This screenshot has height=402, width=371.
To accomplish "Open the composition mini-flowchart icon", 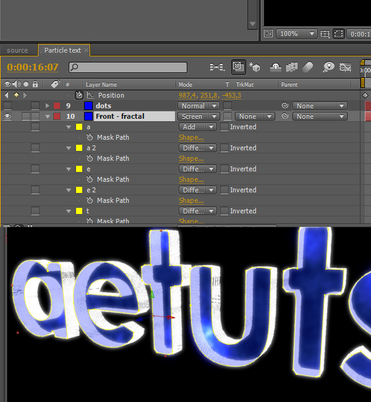I will tap(217, 67).
